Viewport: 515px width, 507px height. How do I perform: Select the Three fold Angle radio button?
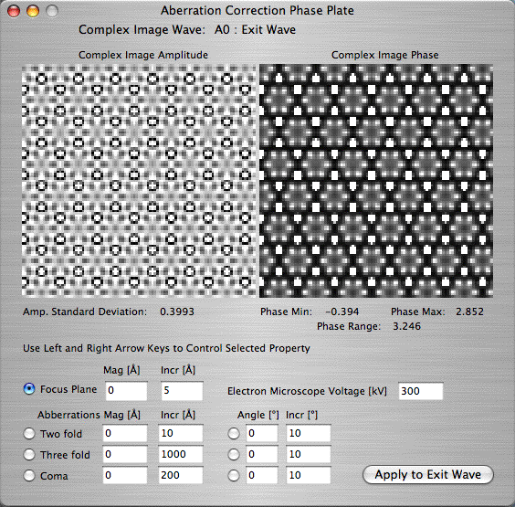[x=234, y=454]
